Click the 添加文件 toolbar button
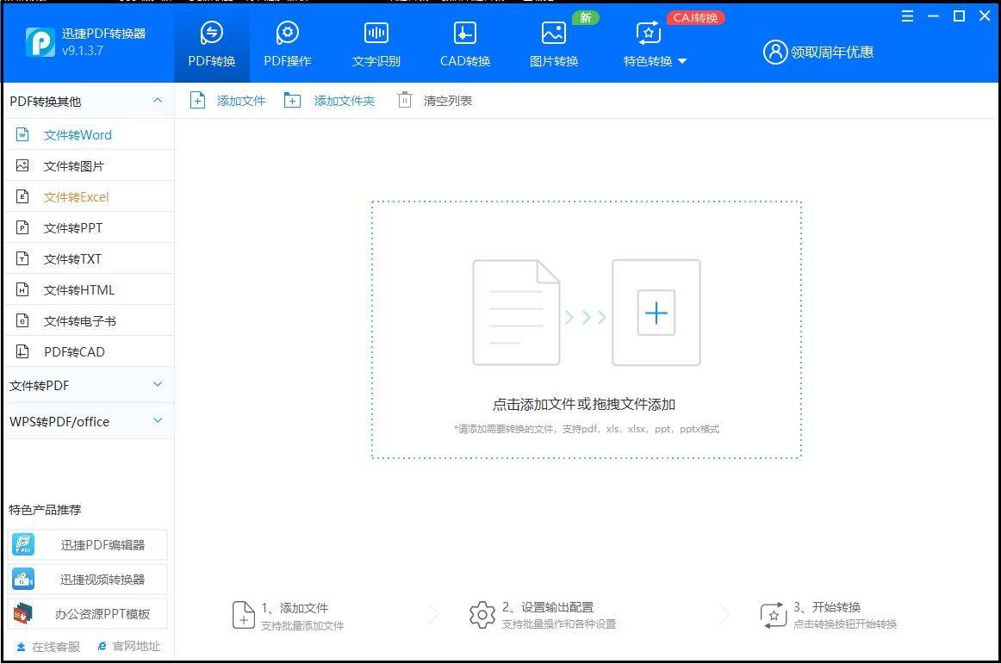This screenshot has width=1001, height=664. tap(227, 100)
